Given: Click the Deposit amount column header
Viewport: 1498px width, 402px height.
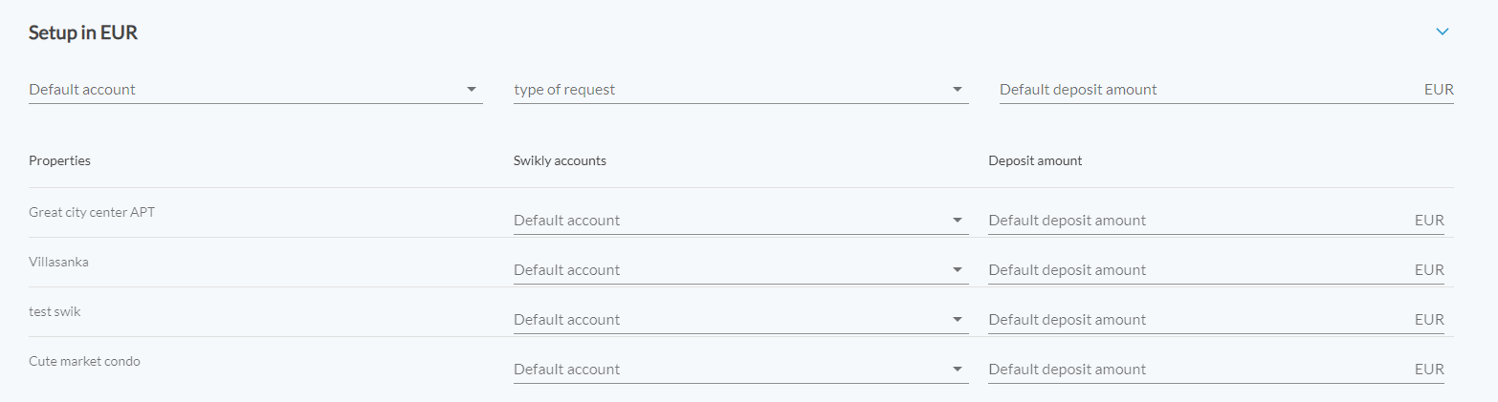Looking at the screenshot, I should coord(1035,160).
